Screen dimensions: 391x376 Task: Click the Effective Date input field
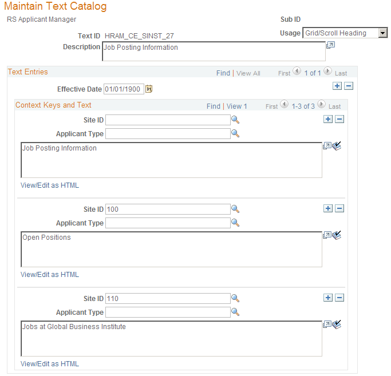pos(124,89)
